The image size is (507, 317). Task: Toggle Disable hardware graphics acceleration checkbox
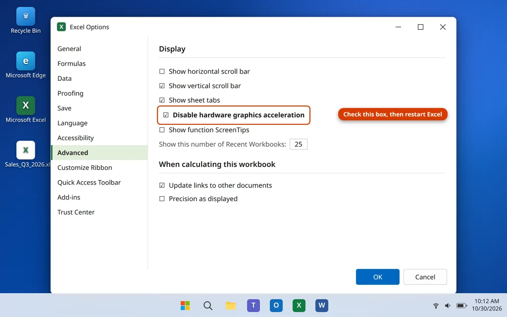(166, 115)
